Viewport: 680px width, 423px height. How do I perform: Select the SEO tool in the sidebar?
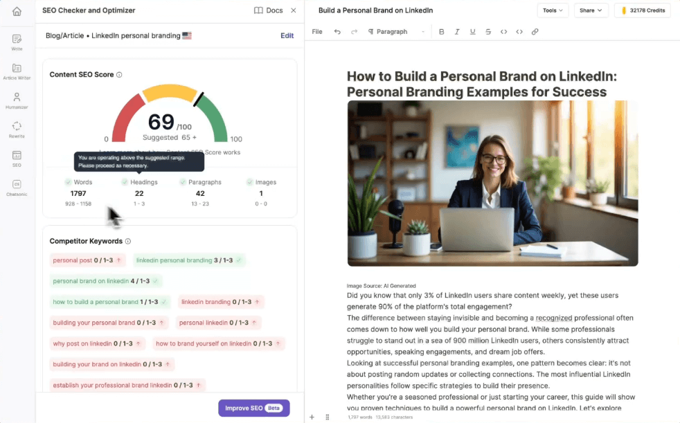[x=17, y=159]
